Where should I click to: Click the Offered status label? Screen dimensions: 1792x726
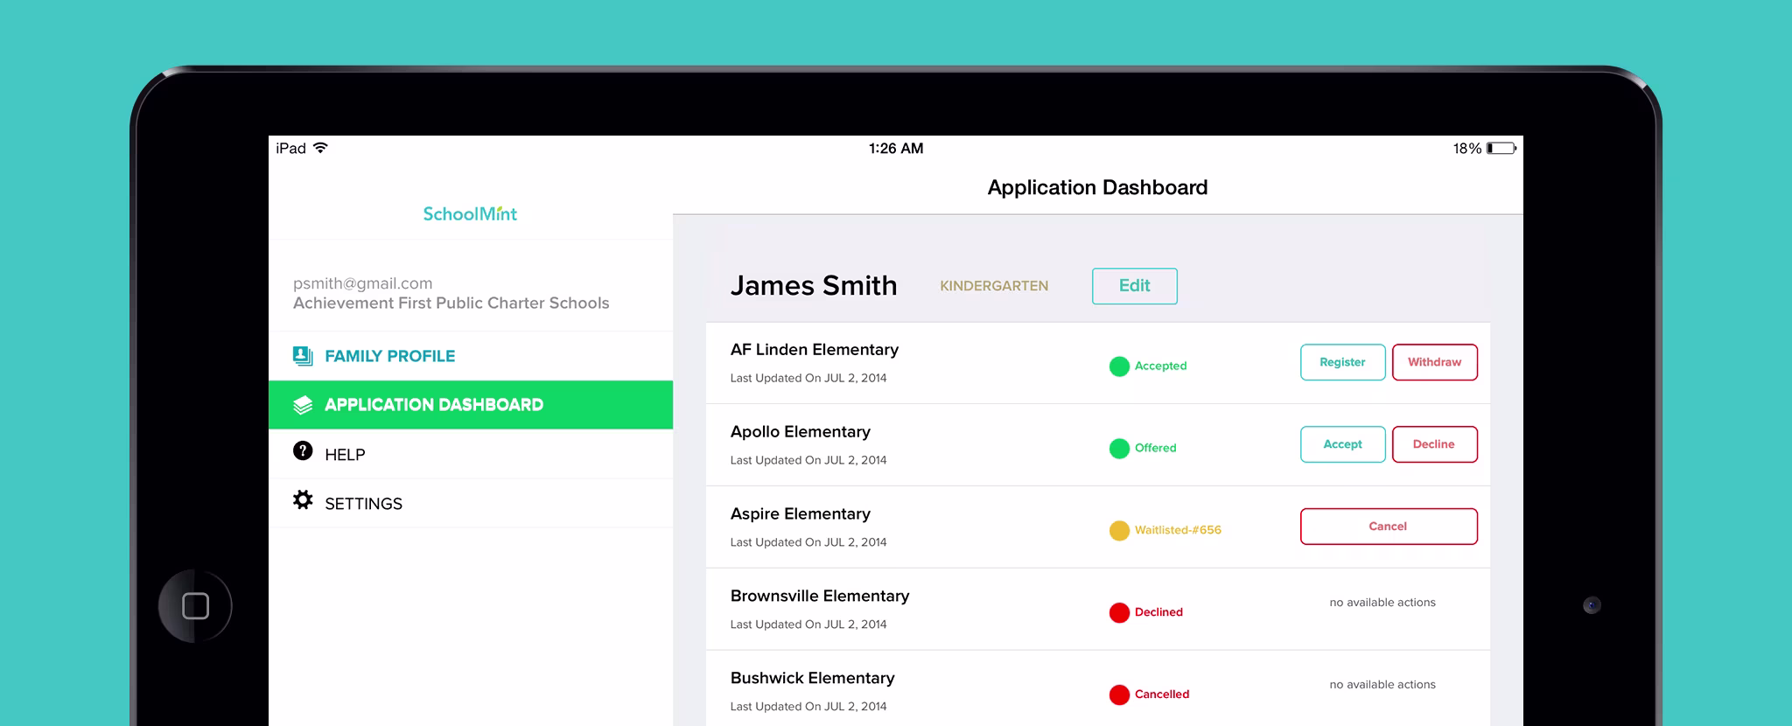[1156, 448]
